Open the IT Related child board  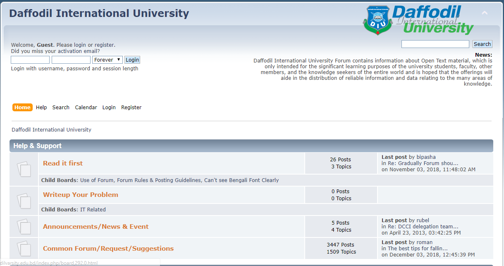(93, 210)
